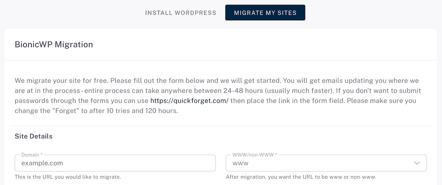Click the helper text under Domain field
This screenshot has width=442, height=185.
coord(68,177)
